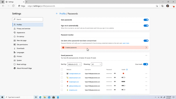
Task: Select Profiles in settings sidebar
Action: point(28,25)
